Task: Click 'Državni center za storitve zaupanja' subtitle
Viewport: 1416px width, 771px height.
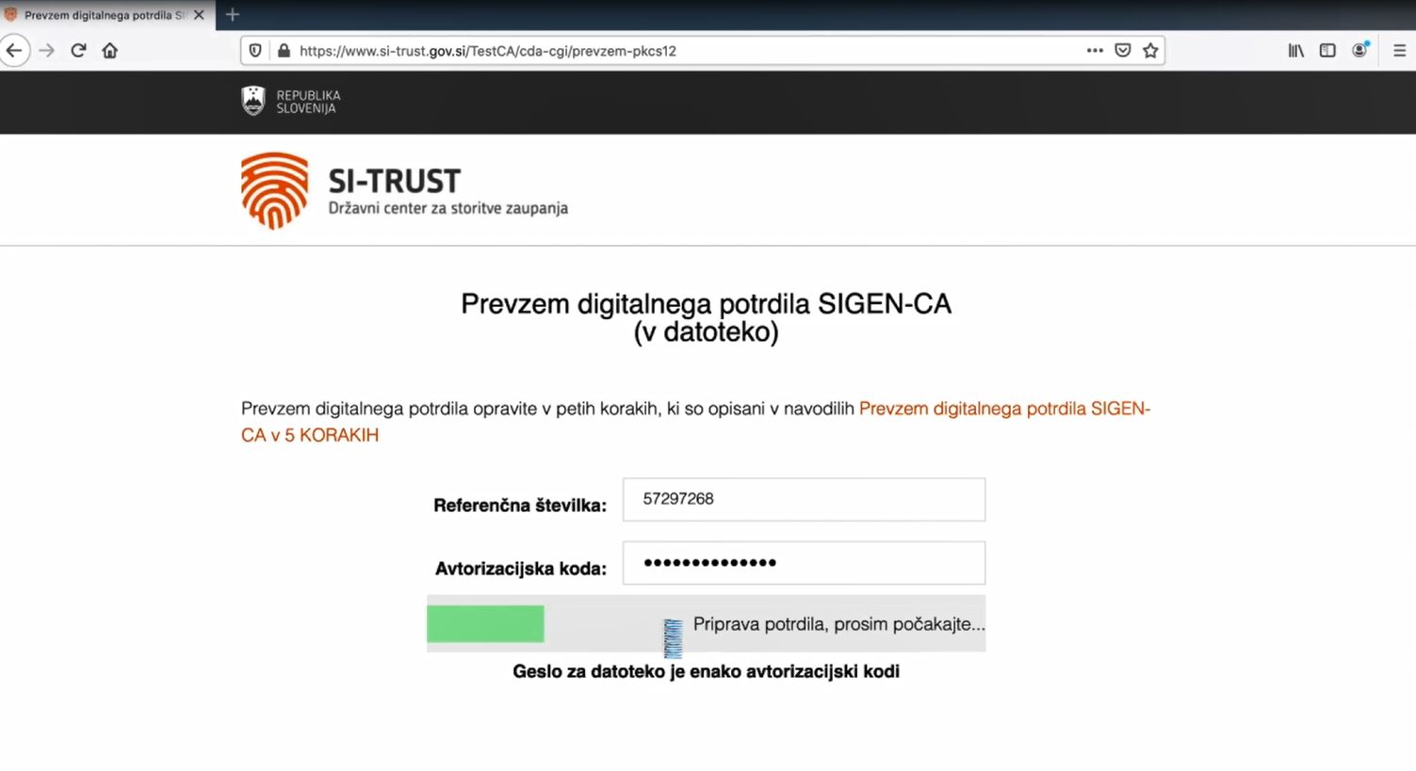Action: coord(448,208)
